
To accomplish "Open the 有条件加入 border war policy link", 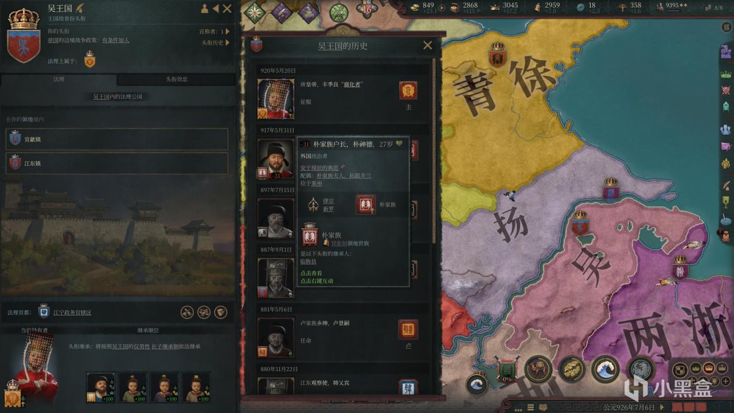I will (116, 40).
